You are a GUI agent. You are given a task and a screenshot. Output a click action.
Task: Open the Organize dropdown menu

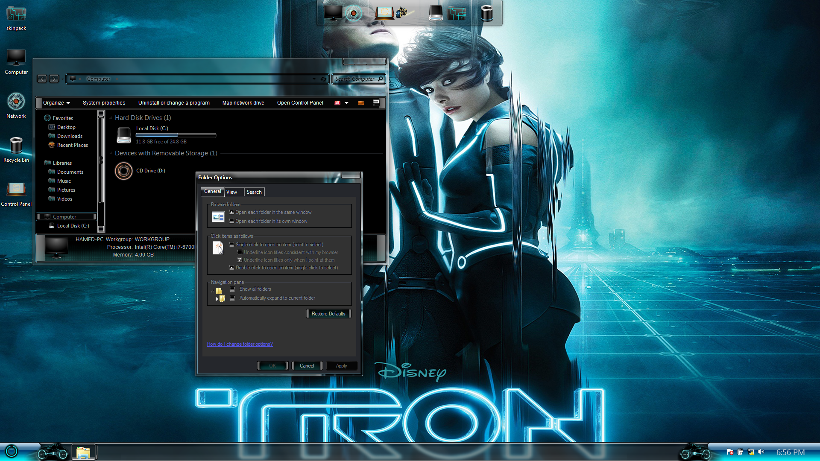(56, 103)
